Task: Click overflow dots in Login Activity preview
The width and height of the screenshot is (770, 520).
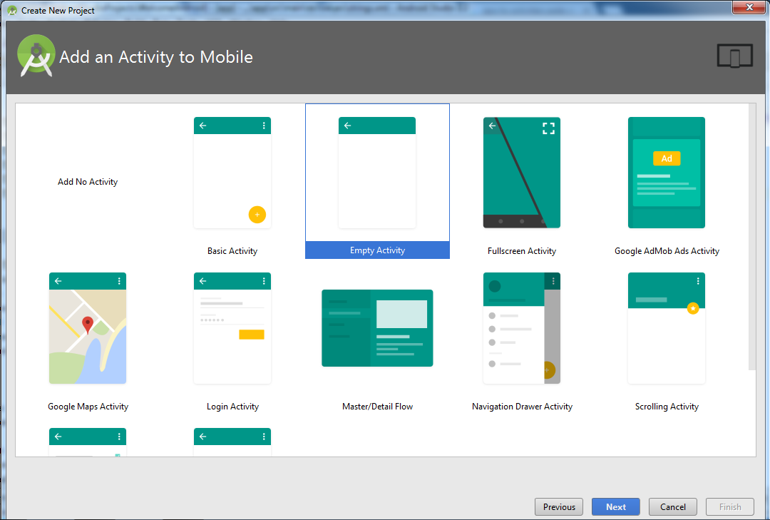Action: point(264,281)
